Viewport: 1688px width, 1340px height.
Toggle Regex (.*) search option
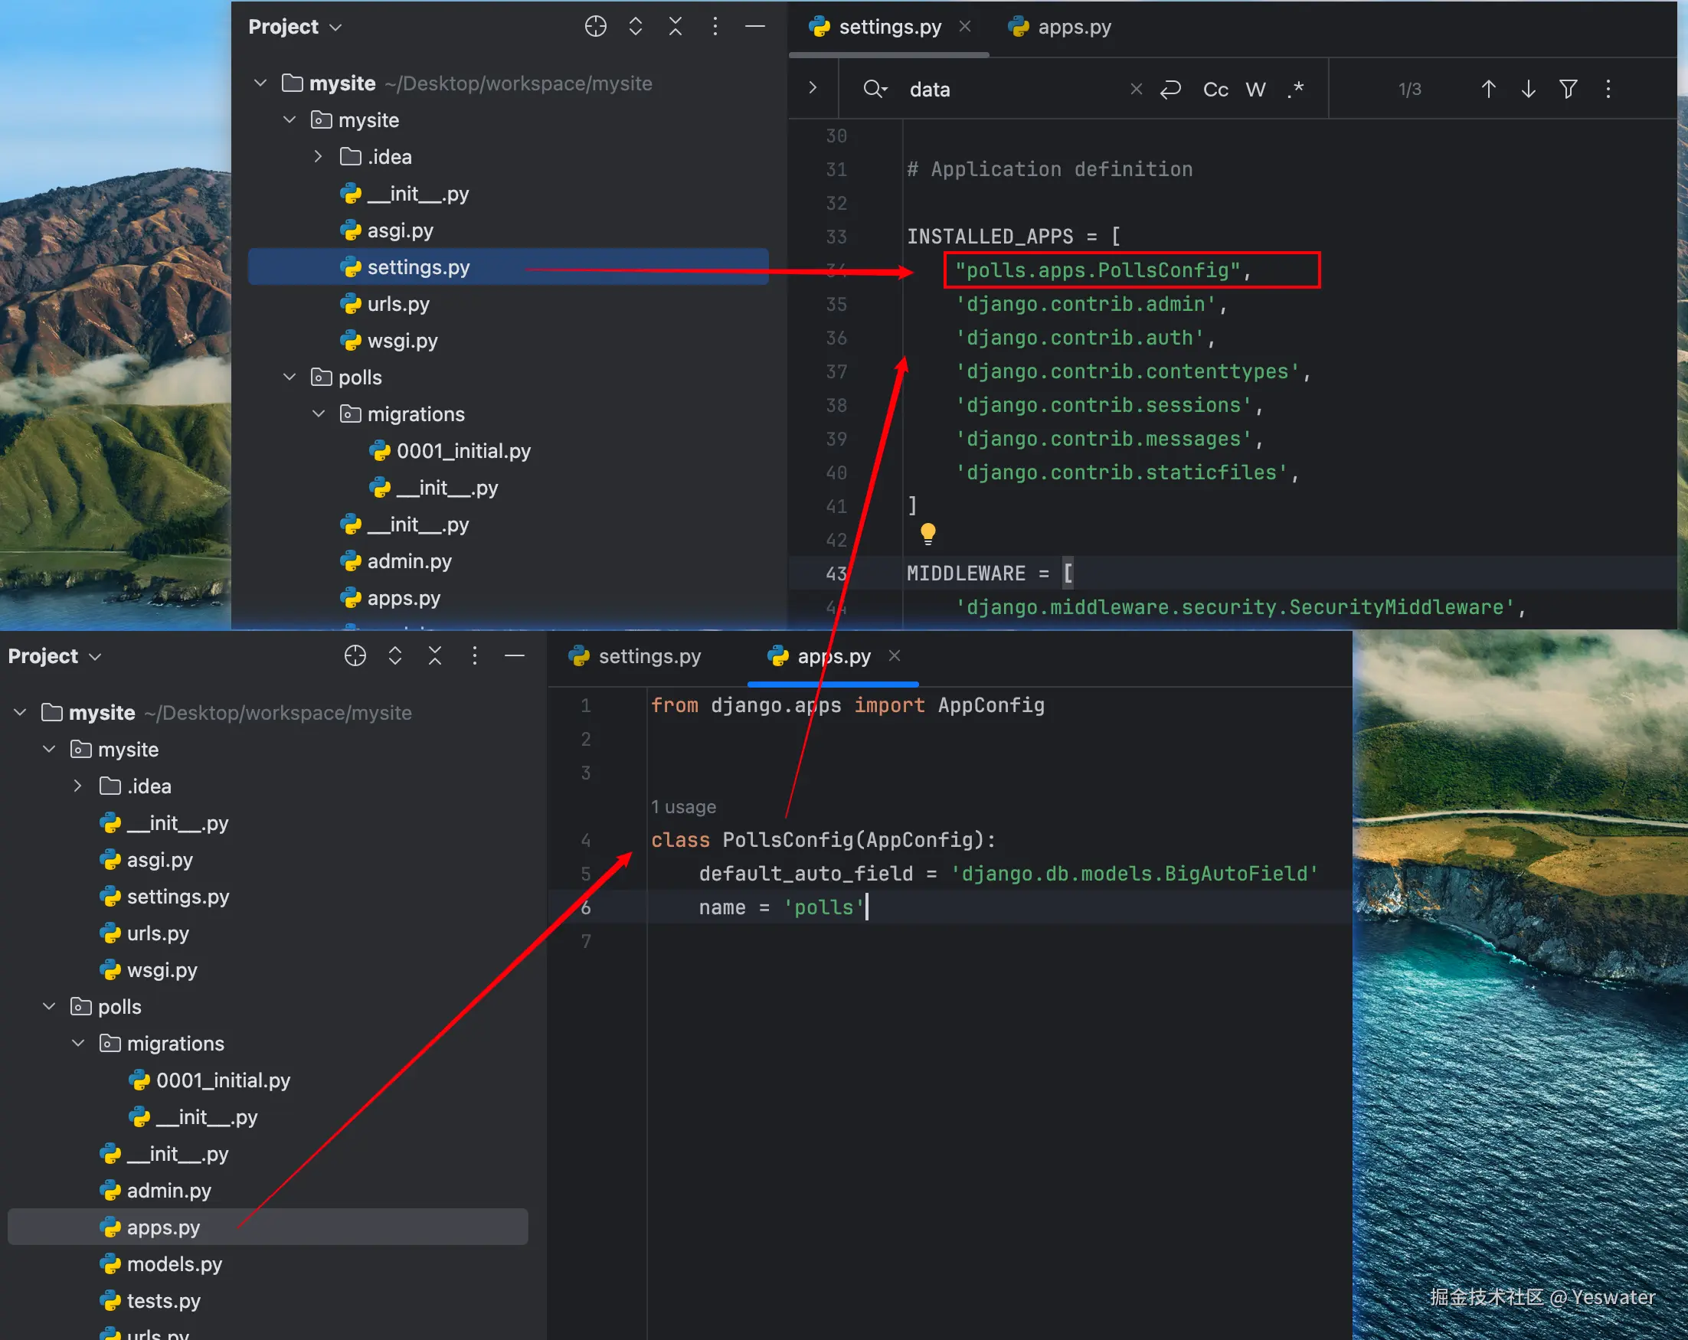pos(1296,90)
